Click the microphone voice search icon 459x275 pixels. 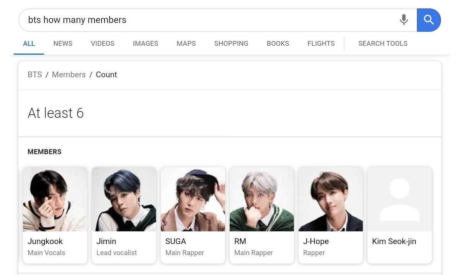(x=403, y=20)
